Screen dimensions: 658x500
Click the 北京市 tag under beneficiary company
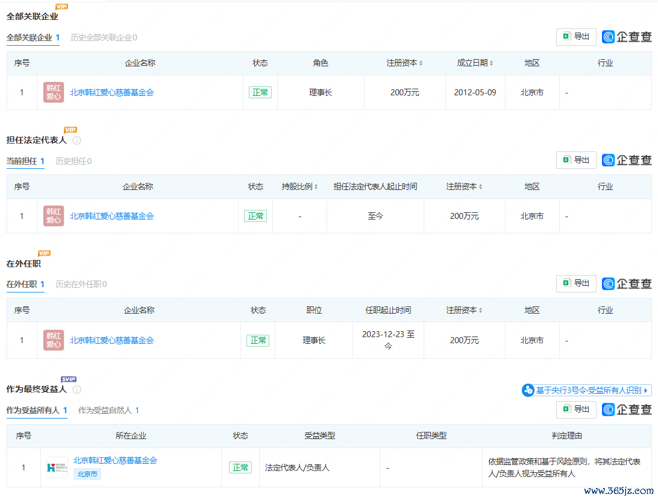[x=87, y=475]
